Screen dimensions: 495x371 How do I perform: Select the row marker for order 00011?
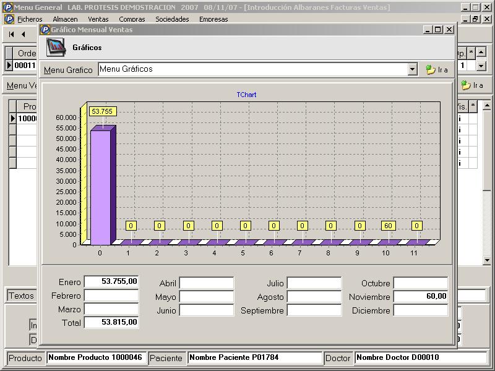click(9, 66)
